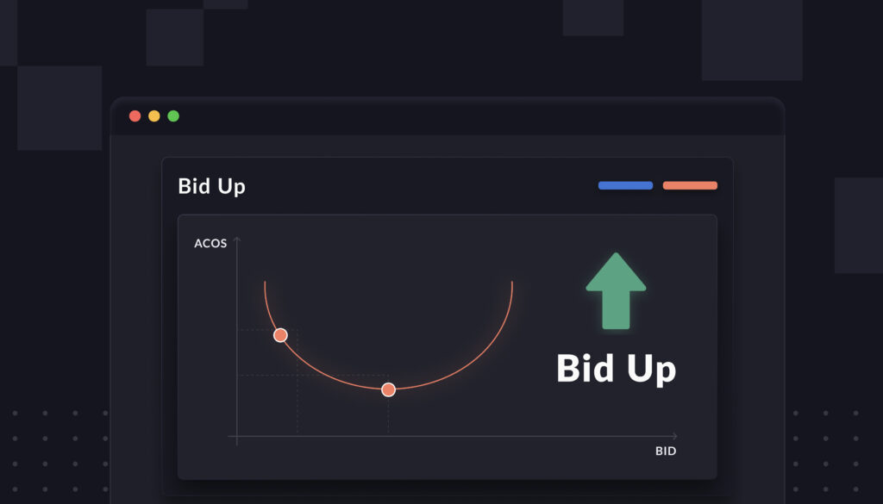
Task: Click the right end of the orange curve
Action: [x=512, y=283]
